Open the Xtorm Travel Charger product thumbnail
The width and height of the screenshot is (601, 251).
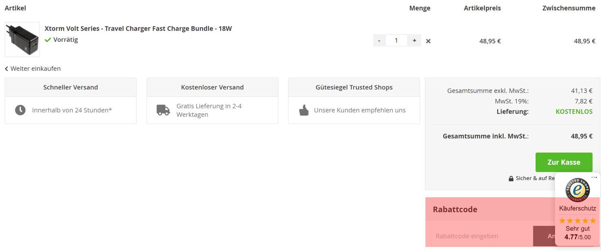[x=22, y=39]
